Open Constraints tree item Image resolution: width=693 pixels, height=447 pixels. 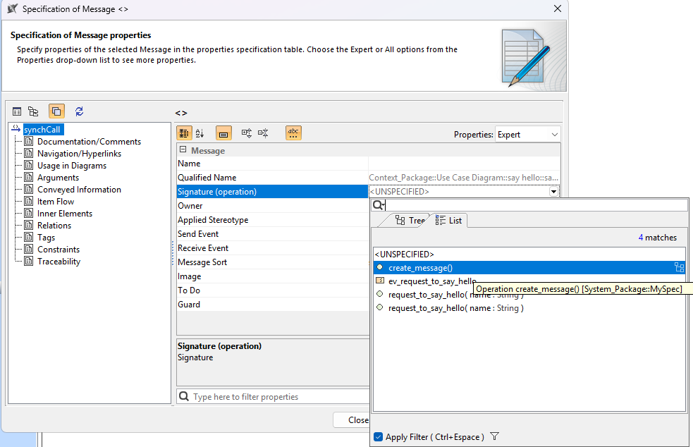click(59, 250)
